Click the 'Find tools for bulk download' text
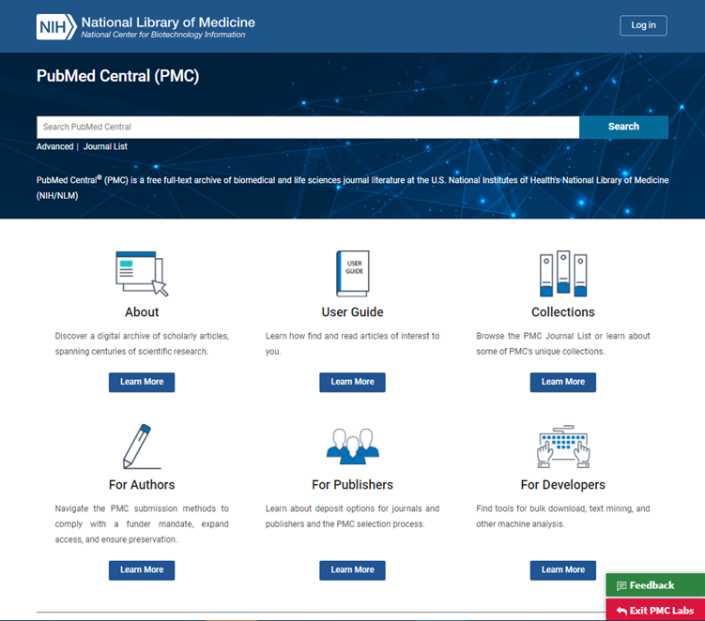Screen dimensions: 705x621 pos(563,516)
